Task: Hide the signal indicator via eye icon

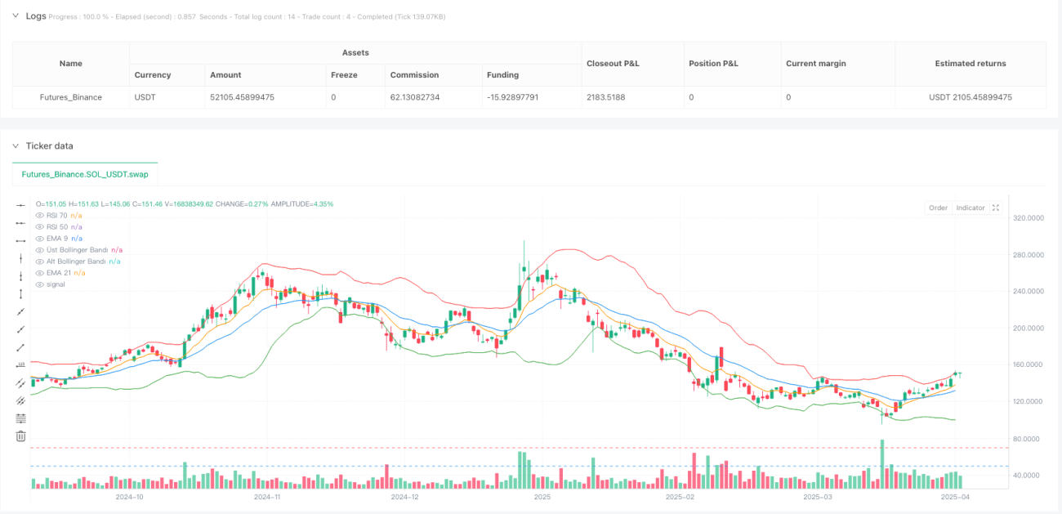Action: click(39, 284)
